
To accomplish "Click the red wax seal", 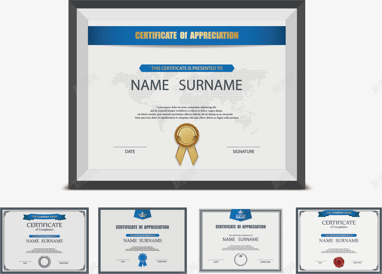I will (x=340, y=262).
